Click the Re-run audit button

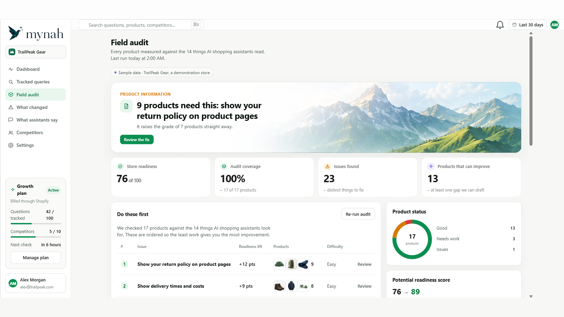[358, 214]
